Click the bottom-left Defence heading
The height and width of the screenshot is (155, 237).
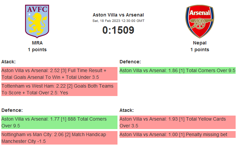pyautogui.click(x=12, y=110)
